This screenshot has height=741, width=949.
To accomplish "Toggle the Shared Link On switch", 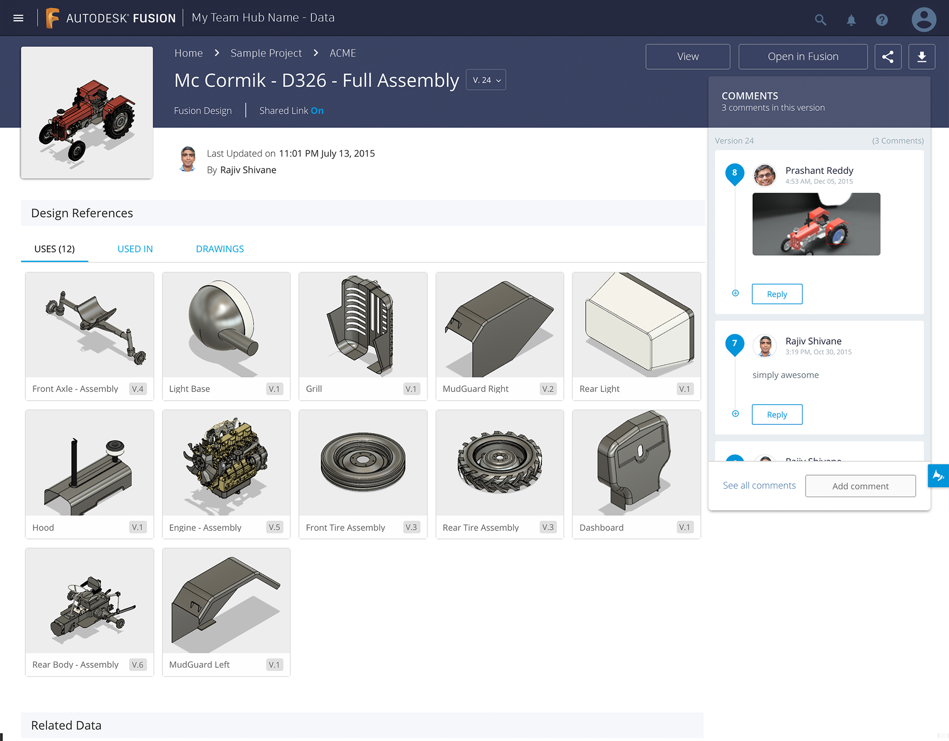I will pos(317,111).
